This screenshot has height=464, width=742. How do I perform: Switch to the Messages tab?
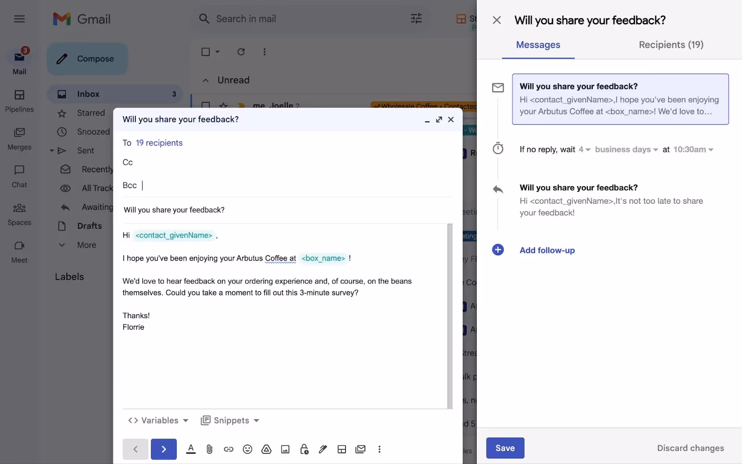538,45
